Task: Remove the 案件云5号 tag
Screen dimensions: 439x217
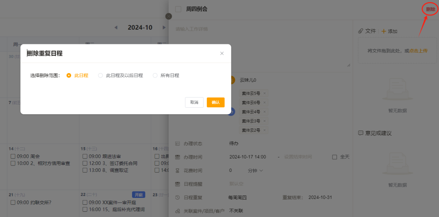Action: coord(265,93)
